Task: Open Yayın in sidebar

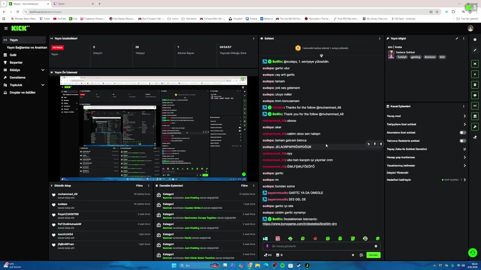Action: (24, 40)
